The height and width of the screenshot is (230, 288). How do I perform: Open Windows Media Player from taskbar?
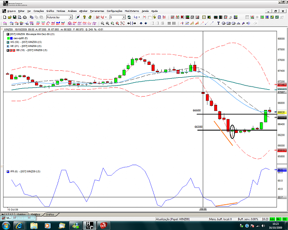(x=47, y=225)
